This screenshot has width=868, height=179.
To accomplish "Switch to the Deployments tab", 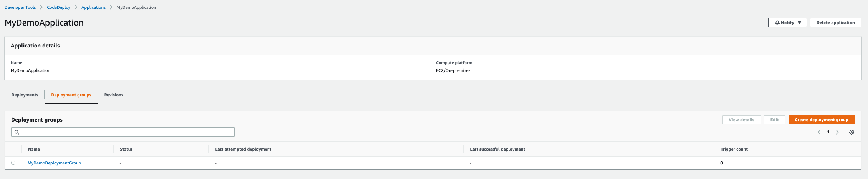I will 25,95.
